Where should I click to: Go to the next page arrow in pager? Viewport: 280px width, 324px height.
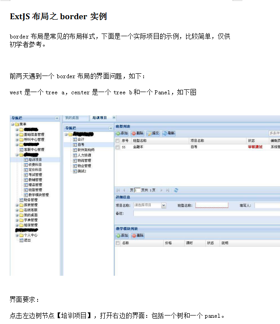[161, 190]
